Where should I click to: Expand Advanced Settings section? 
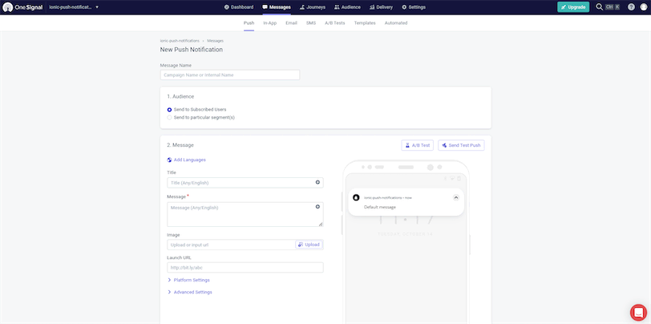pyautogui.click(x=192, y=292)
